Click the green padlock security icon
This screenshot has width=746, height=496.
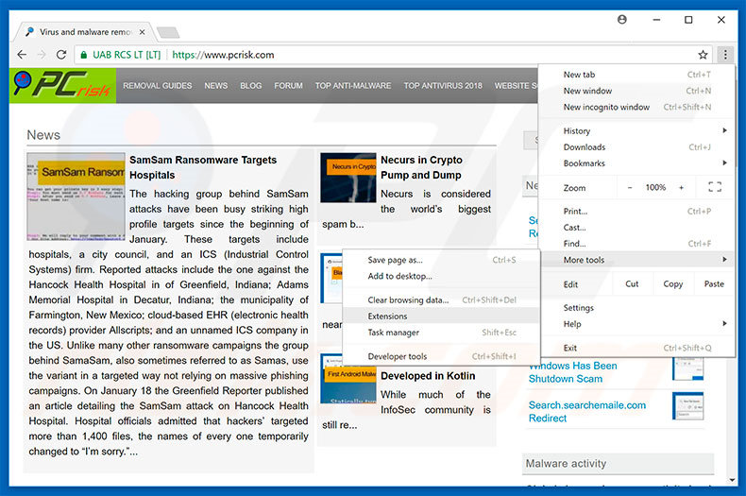tap(84, 55)
